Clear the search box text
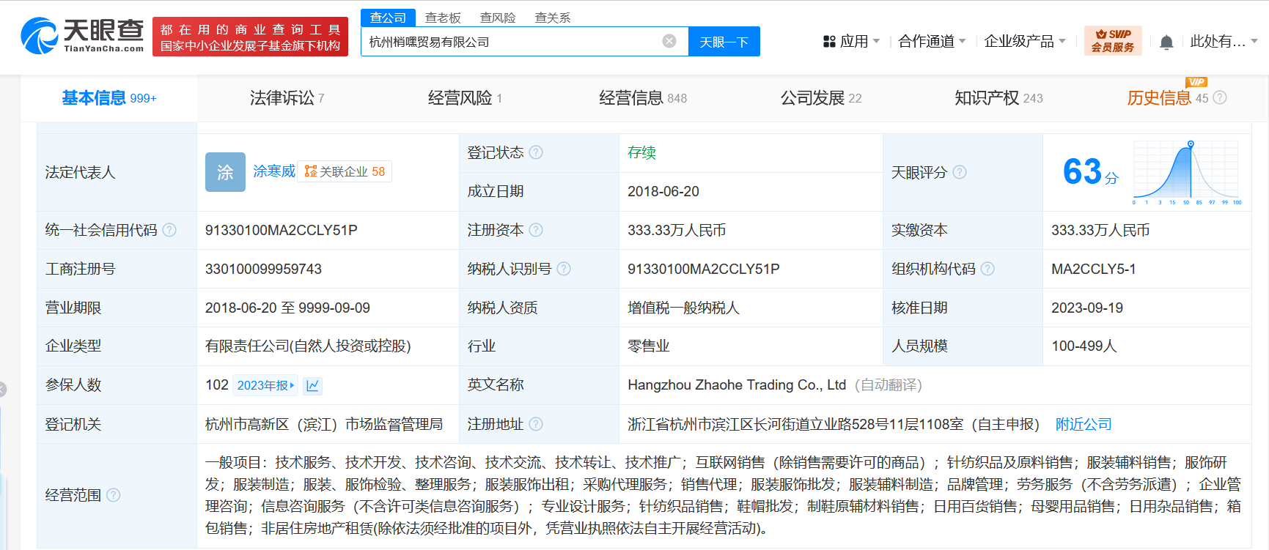The height and width of the screenshot is (550, 1269). (x=669, y=41)
